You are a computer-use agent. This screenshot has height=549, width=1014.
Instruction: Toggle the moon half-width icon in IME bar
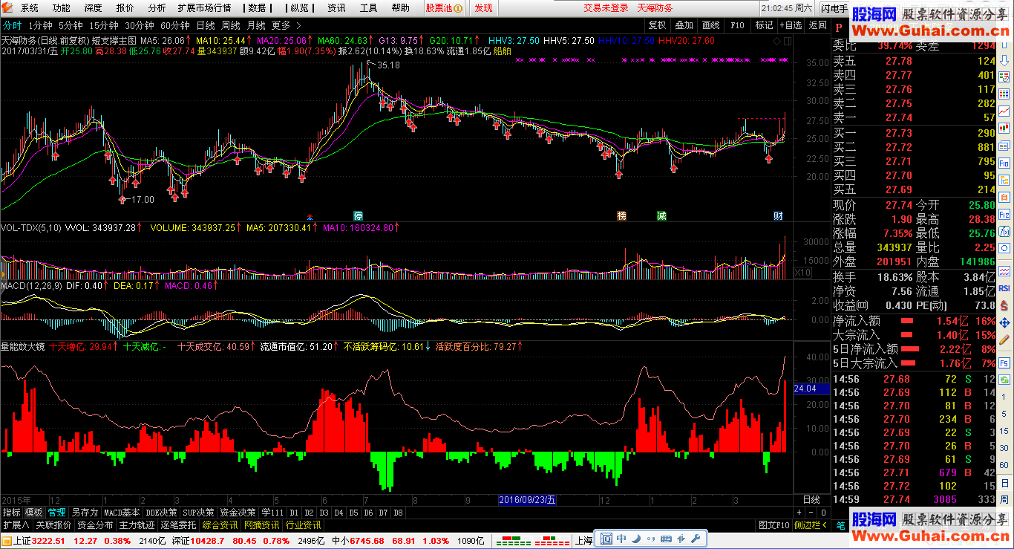click(636, 539)
